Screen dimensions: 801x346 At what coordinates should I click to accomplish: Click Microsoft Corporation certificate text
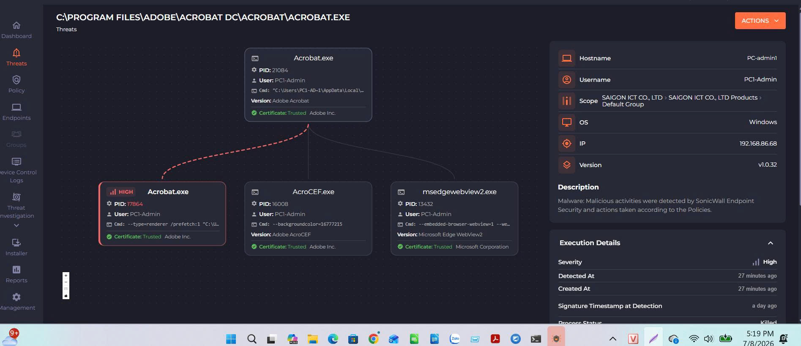(482, 247)
